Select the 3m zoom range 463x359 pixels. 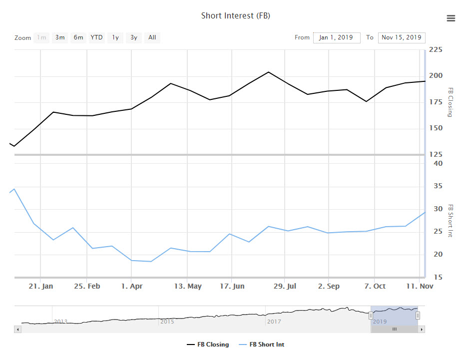[60, 37]
